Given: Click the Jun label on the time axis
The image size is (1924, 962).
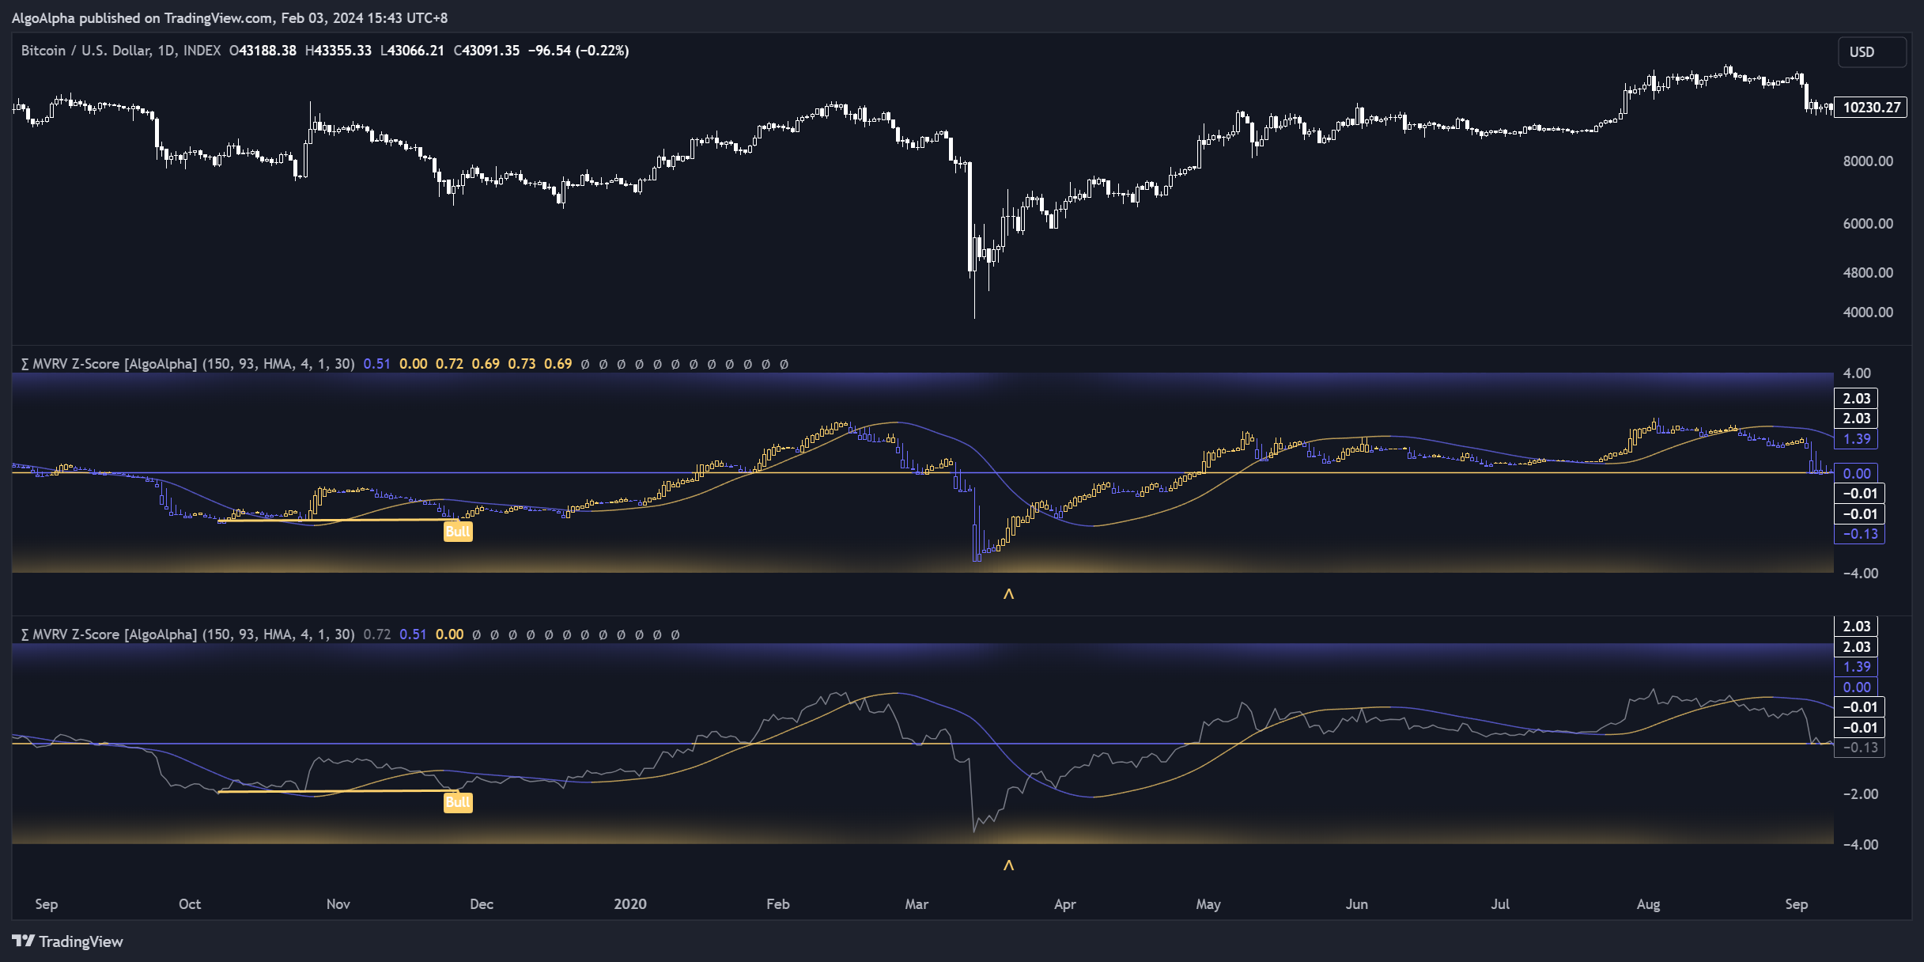Looking at the screenshot, I should click(x=1357, y=904).
